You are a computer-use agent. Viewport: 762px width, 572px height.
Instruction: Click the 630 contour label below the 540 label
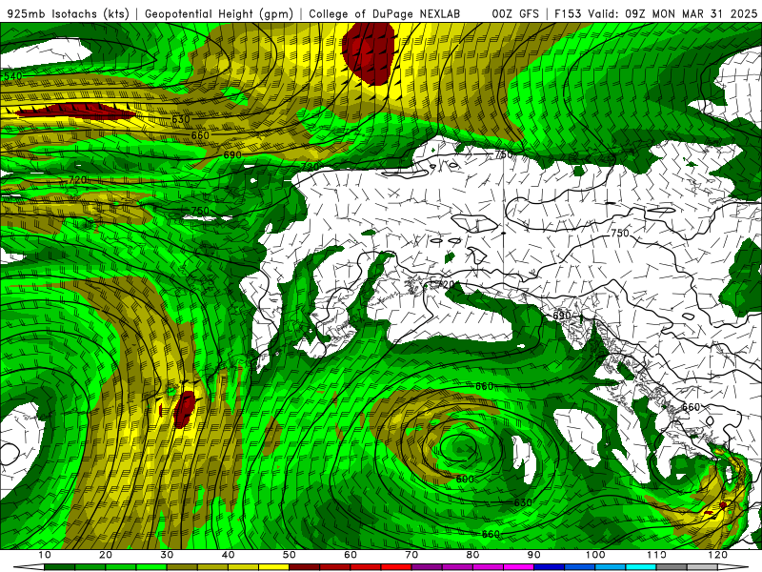point(181,119)
